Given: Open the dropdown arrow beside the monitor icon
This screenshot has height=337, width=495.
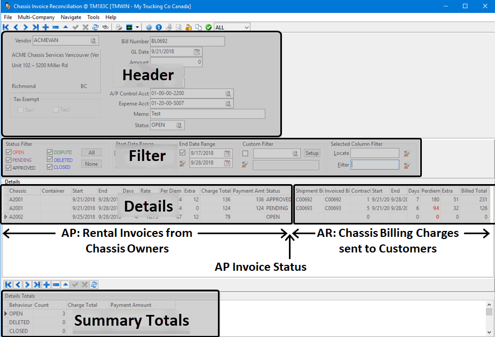Looking at the screenshot, I should [x=138, y=27].
